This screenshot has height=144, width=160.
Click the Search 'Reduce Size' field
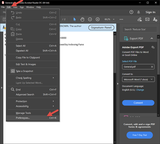tap(140, 29)
